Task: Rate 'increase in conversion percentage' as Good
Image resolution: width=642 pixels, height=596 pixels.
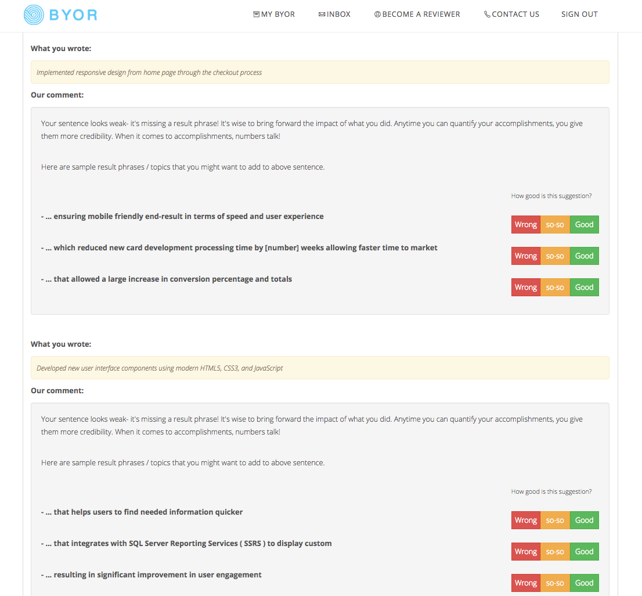Action: pos(585,287)
